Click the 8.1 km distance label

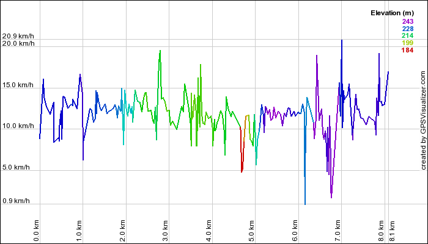coord(392,231)
